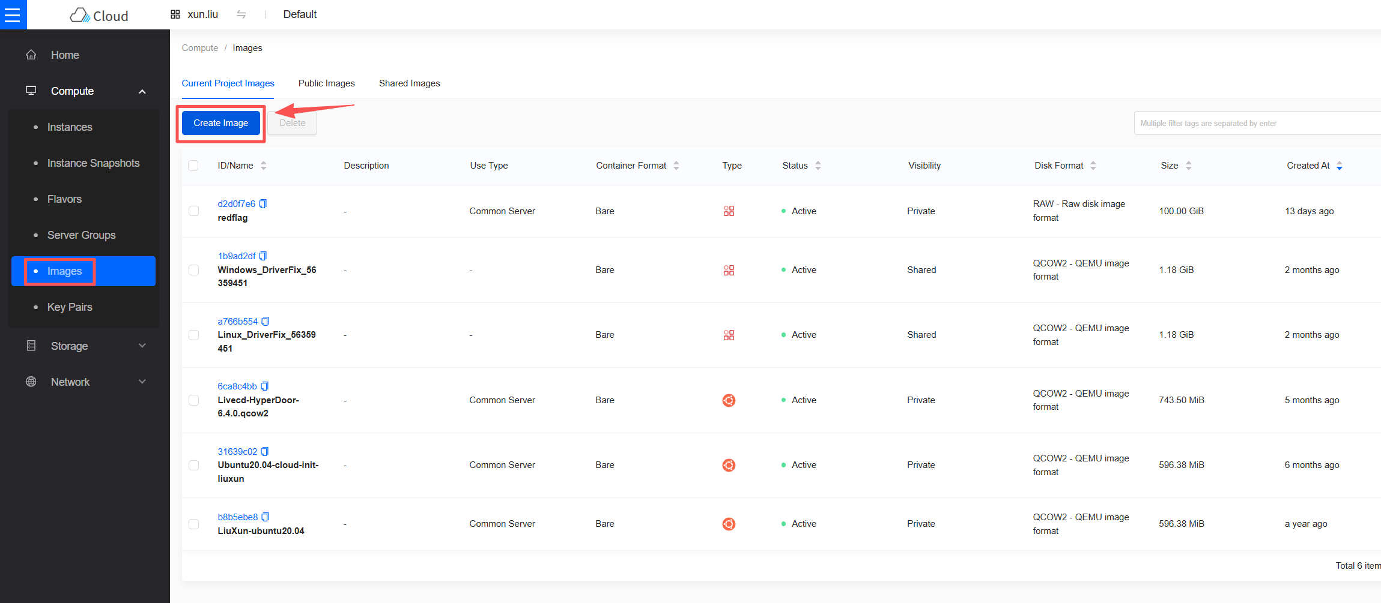
Task: Check the checkbox for the redflag image row
Action: pyautogui.click(x=193, y=211)
